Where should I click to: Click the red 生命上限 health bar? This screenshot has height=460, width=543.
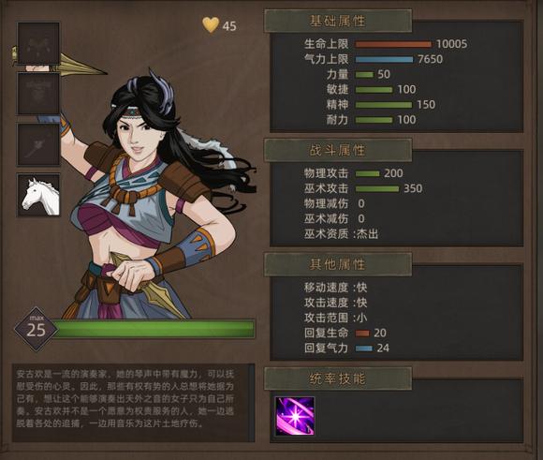coord(393,44)
